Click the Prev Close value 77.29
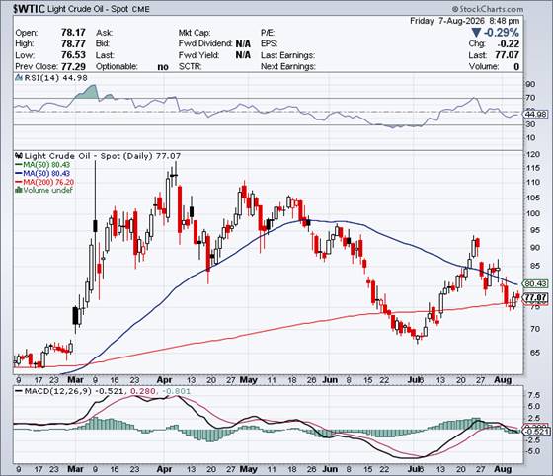 click(73, 66)
